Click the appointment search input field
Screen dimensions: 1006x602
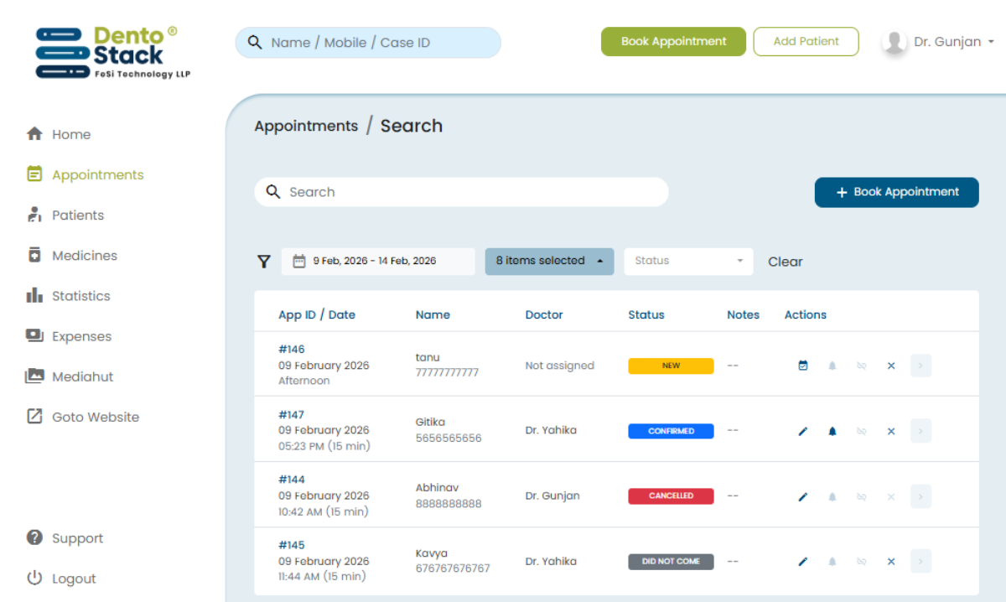pyautogui.click(x=461, y=192)
